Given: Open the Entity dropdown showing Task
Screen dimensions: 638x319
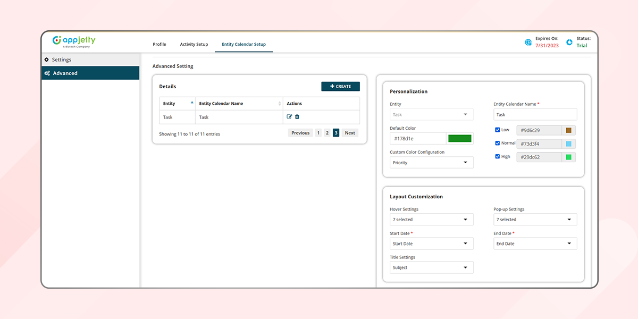Looking at the screenshot, I should click(x=431, y=114).
